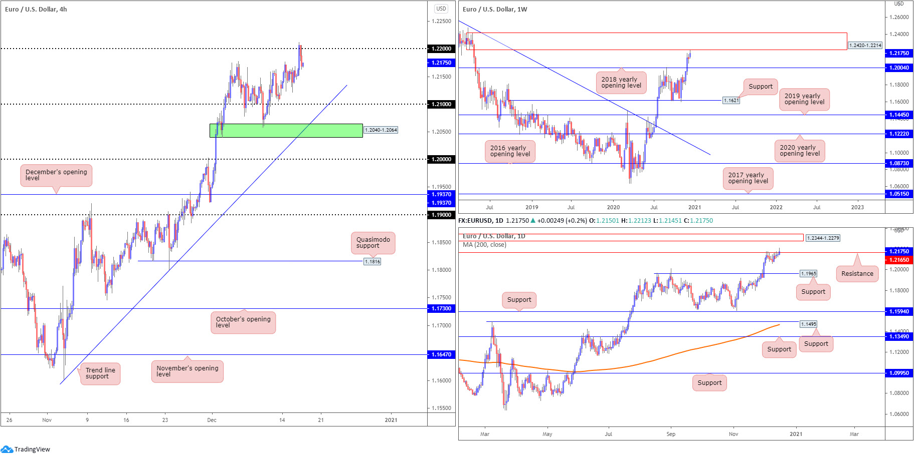
Task: Select the 2016 yearly opening level callout
Action: 510,151
